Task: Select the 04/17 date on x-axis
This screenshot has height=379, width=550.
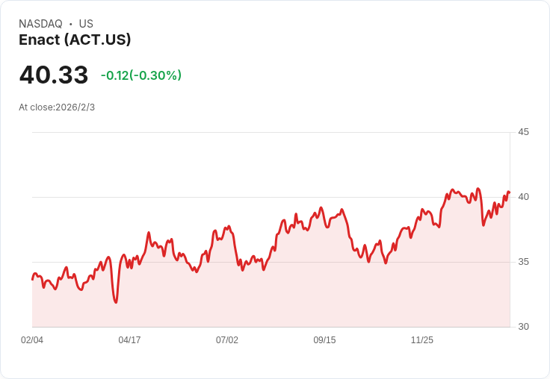Action: [129, 340]
